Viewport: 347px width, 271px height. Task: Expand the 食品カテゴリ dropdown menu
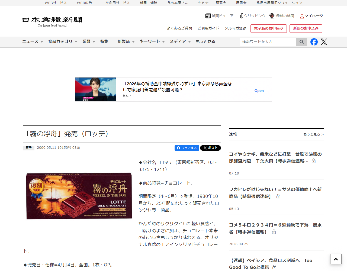point(63,41)
